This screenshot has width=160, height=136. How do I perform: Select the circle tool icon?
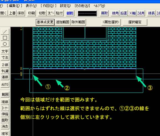click(x=5, y=44)
